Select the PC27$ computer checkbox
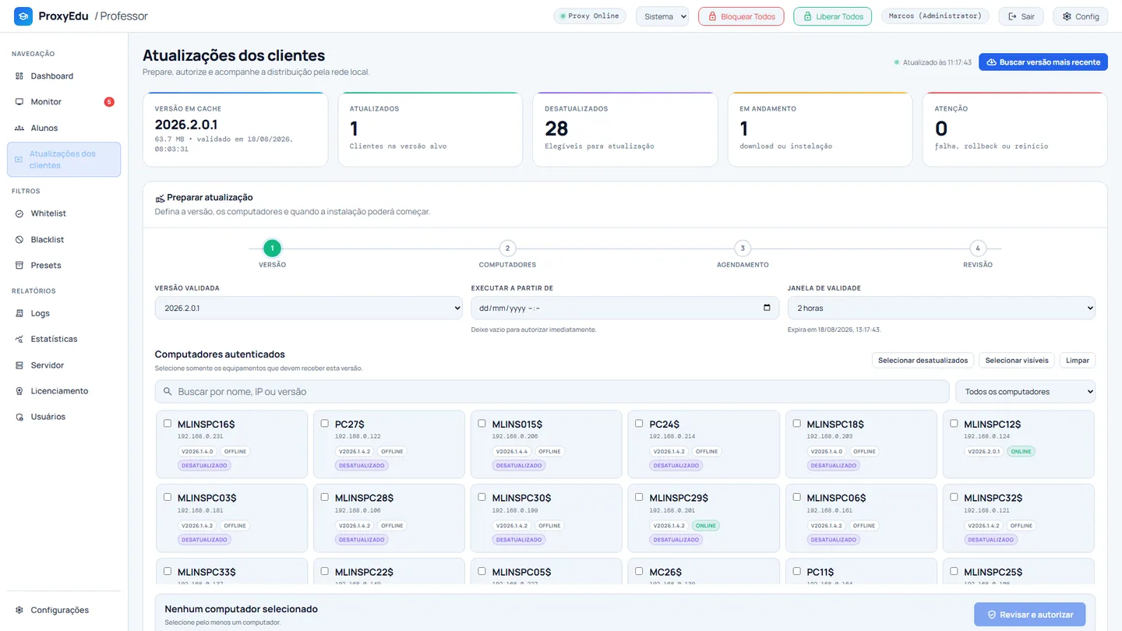The width and height of the screenshot is (1122, 631). [325, 424]
